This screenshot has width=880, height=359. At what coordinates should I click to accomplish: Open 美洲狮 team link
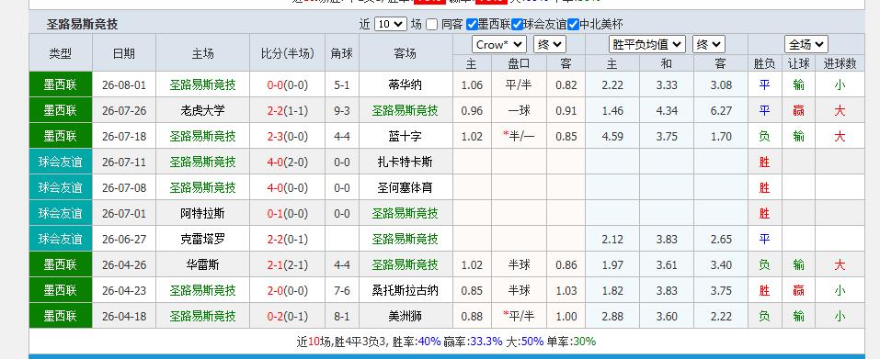405,317
